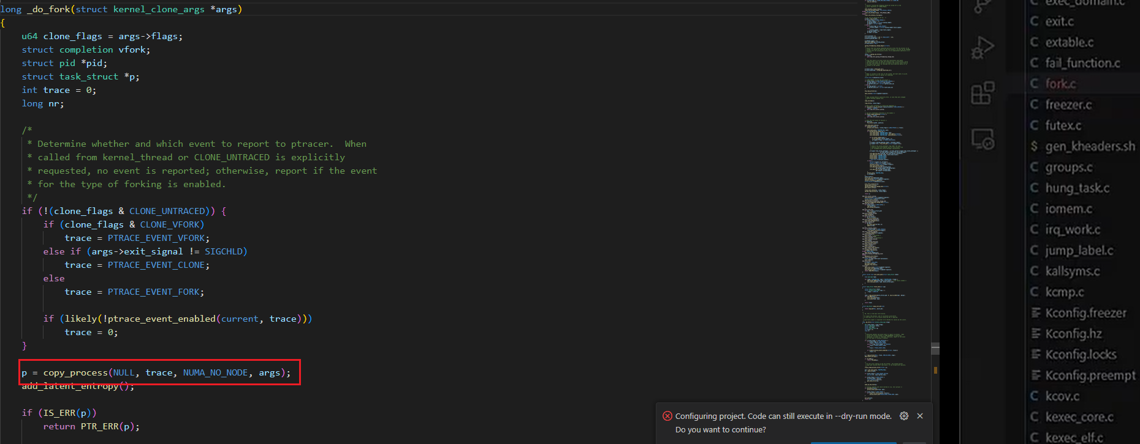Click PTRACE_EVENT_VFORK in the code
This screenshot has height=444, width=1140.
(x=156, y=238)
